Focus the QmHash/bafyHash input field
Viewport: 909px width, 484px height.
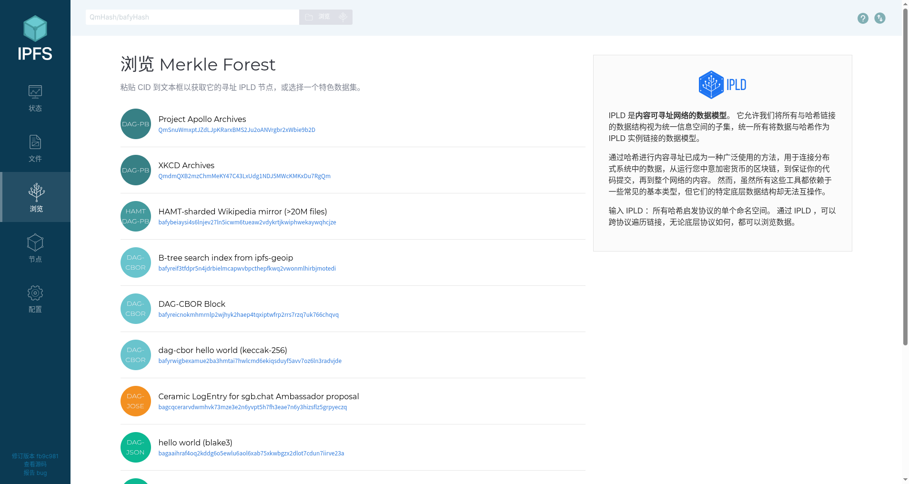192,17
